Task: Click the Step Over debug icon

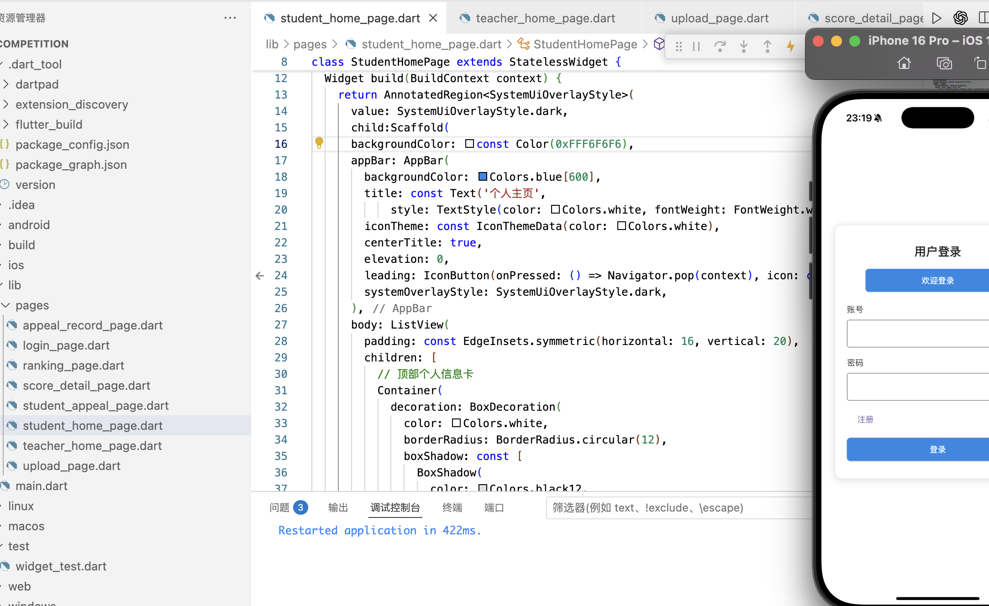Action: [x=720, y=46]
